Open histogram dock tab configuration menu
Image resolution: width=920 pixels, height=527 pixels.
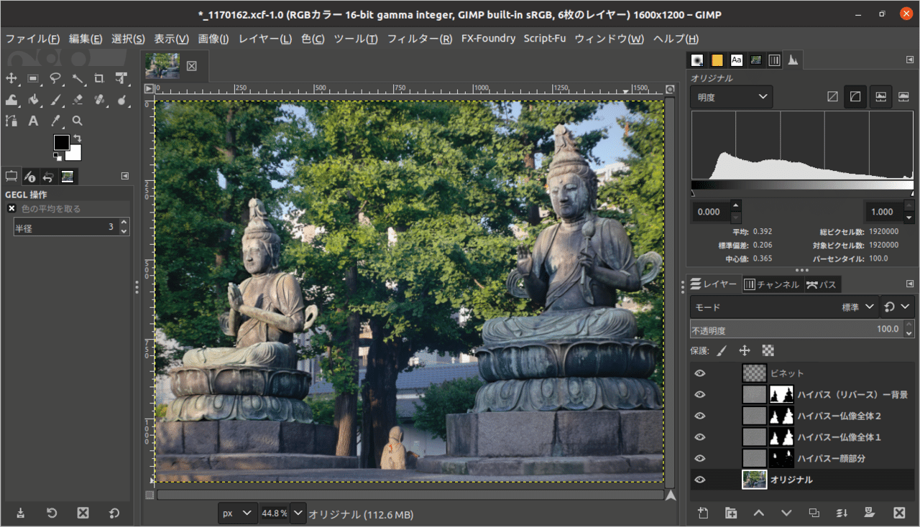click(x=909, y=60)
